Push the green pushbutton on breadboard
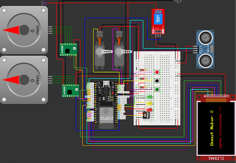Screen dimensions: 236x163 pyautogui.click(x=157, y=89)
